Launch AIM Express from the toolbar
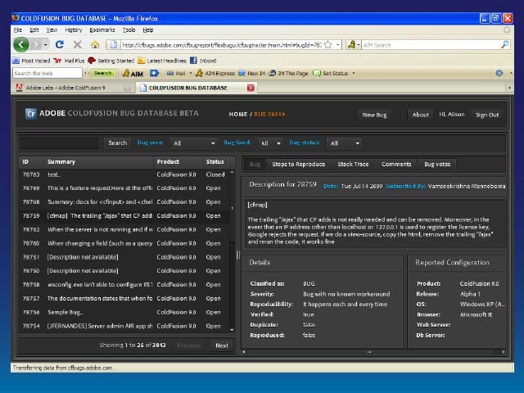The image size is (524, 393). point(215,73)
